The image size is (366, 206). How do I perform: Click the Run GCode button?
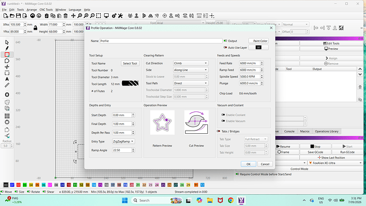pos(347,152)
